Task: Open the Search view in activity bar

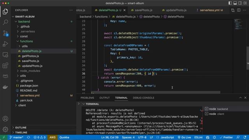Action: click(5, 22)
